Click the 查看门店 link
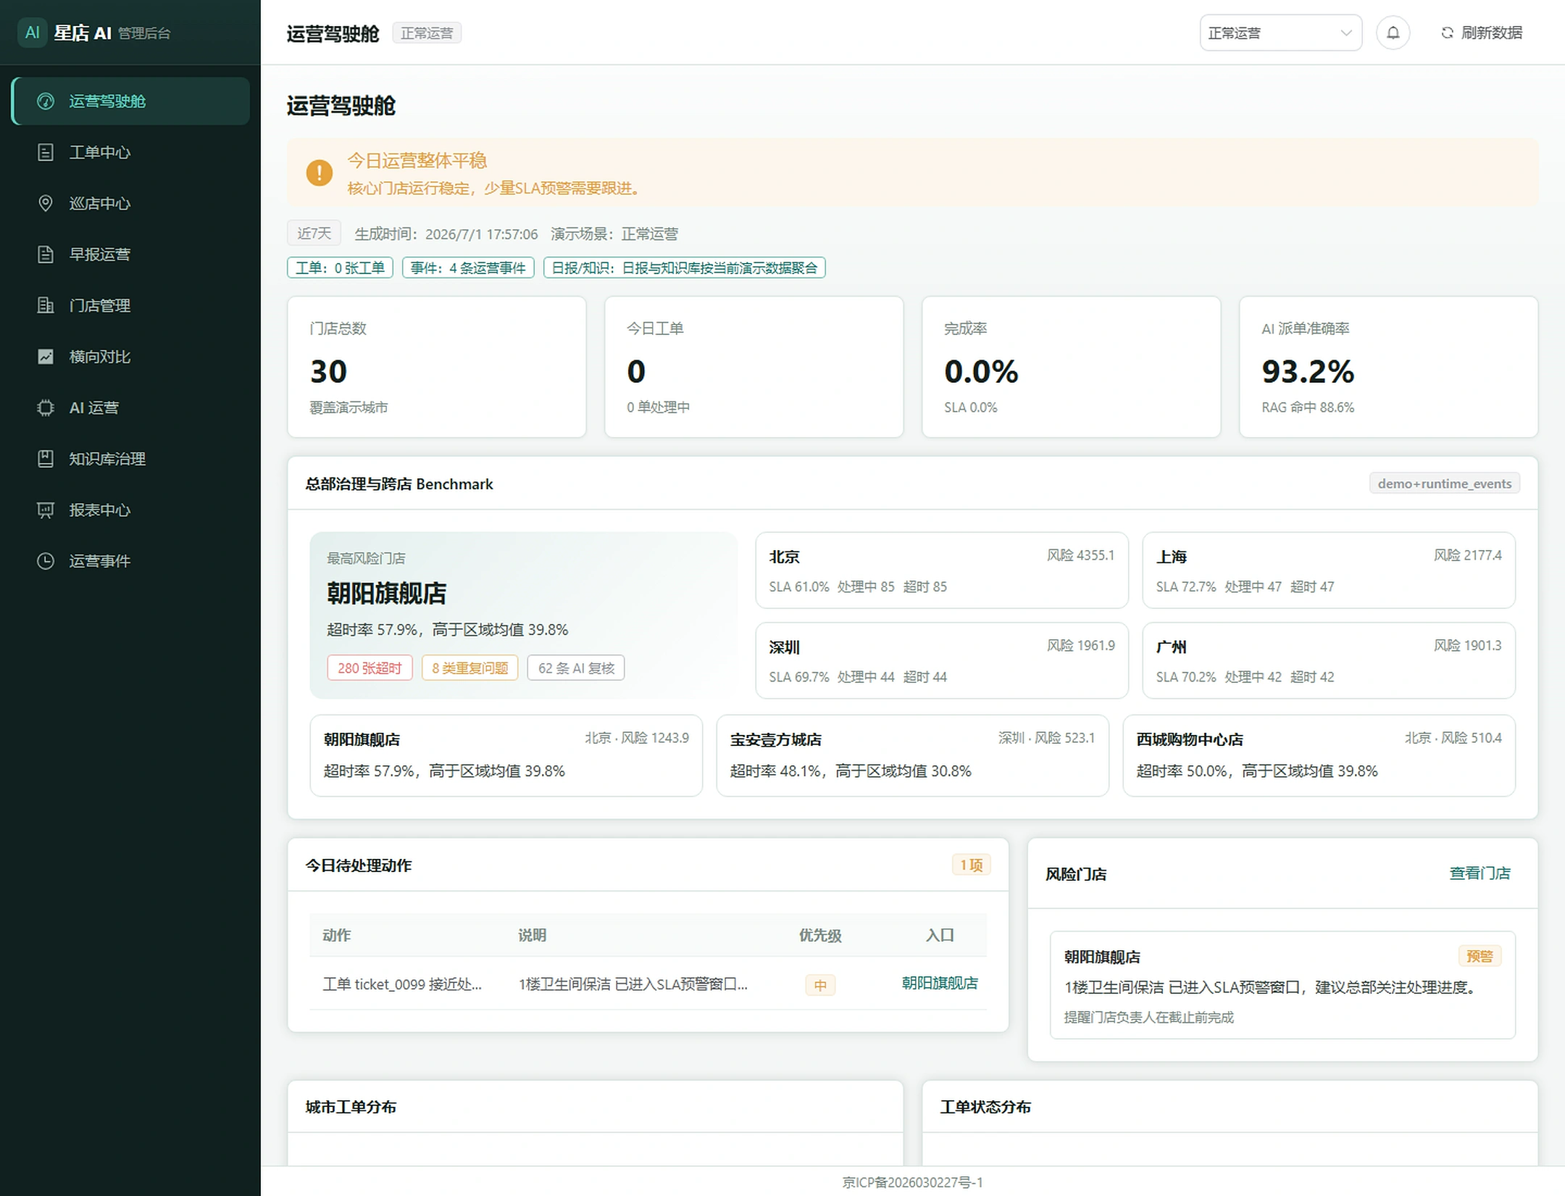1565x1196 pixels. 1480,873
